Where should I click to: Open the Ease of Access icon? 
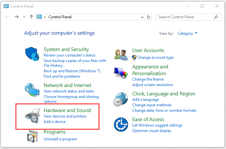[121, 125]
